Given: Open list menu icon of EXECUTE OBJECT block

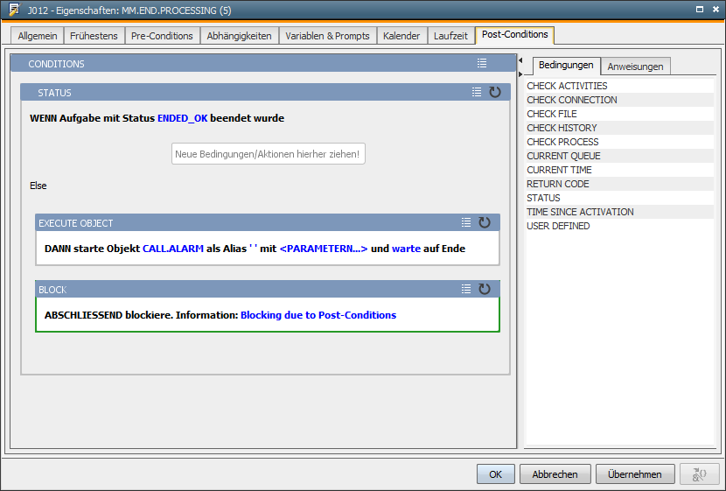Looking at the screenshot, I should tap(466, 223).
